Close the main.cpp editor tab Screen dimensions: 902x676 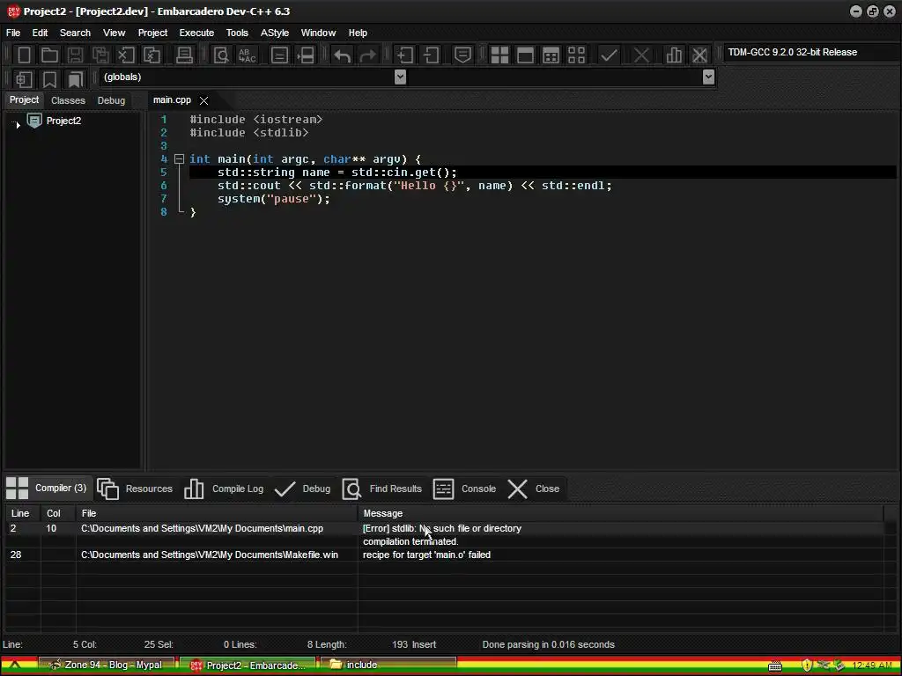(x=203, y=100)
